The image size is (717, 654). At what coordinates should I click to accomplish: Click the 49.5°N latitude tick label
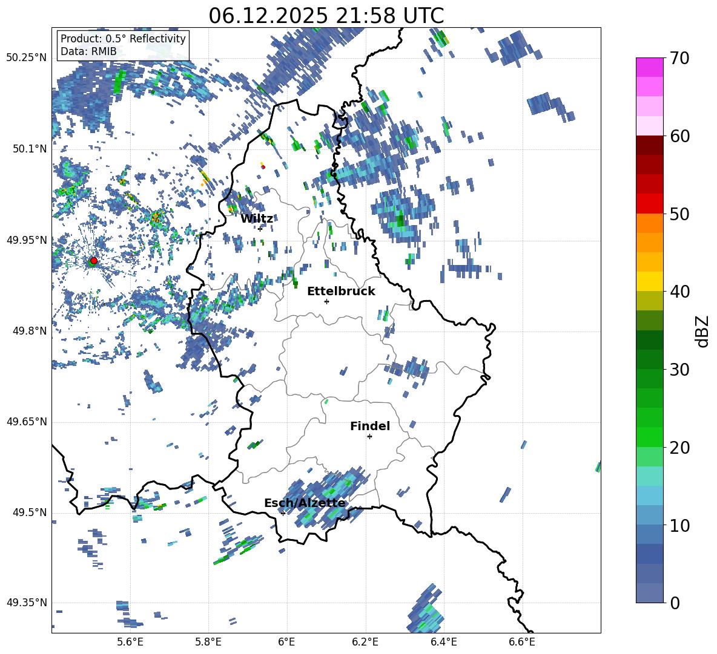[29, 512]
